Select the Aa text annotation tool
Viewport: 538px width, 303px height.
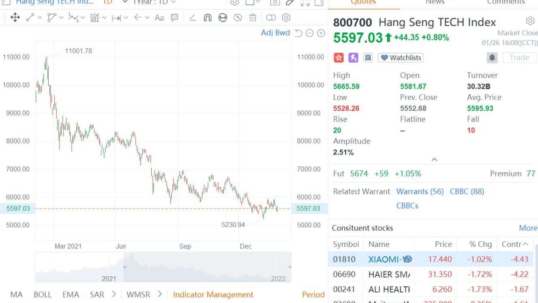(160, 18)
